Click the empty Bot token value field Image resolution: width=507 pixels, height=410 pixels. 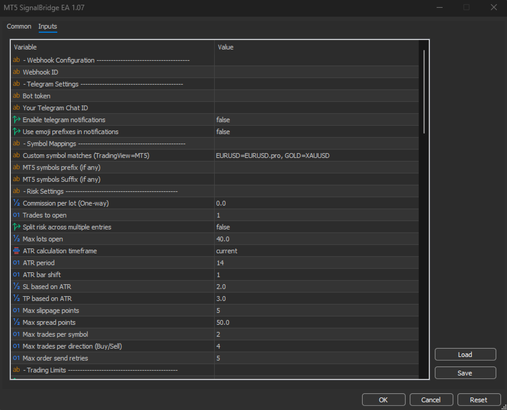[x=317, y=95]
